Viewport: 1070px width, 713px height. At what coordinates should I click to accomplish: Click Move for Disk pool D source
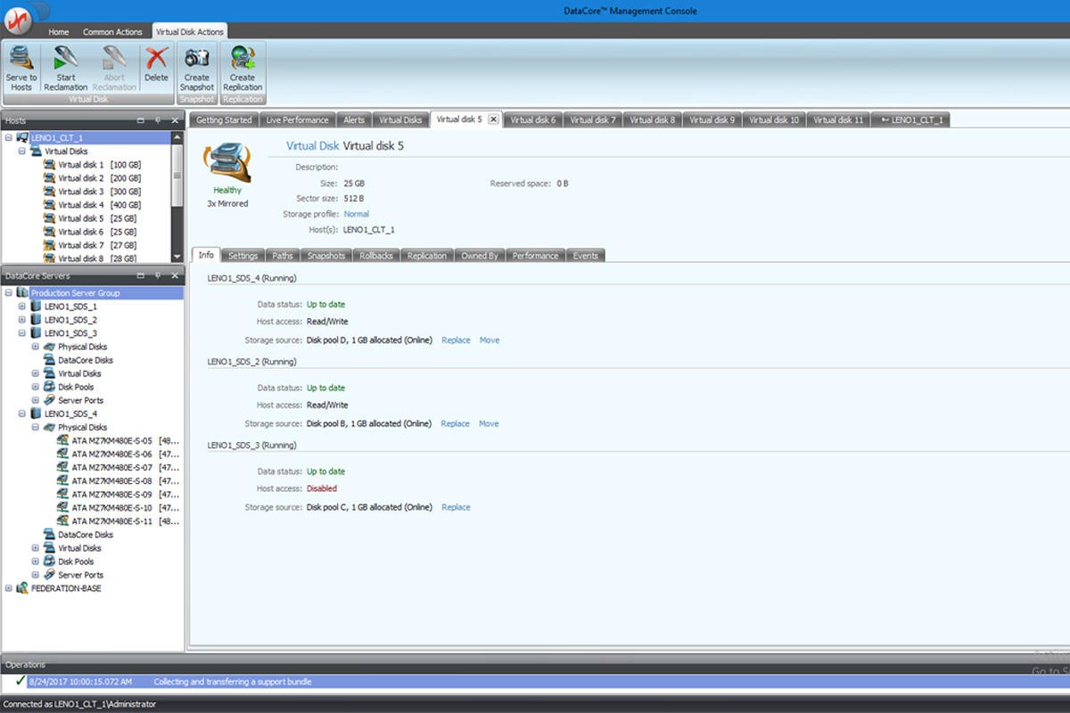pyautogui.click(x=490, y=340)
